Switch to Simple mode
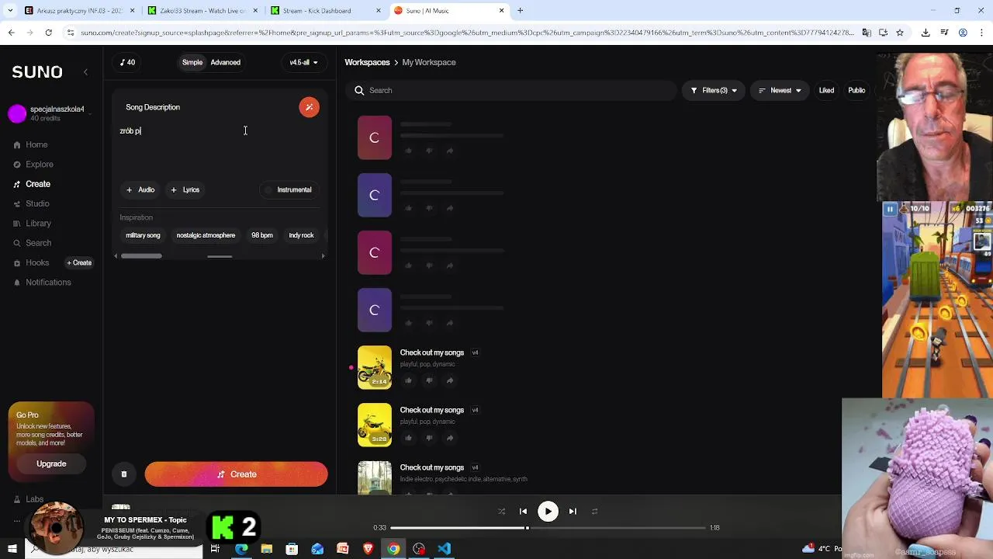This screenshot has width=993, height=559. 192,62
